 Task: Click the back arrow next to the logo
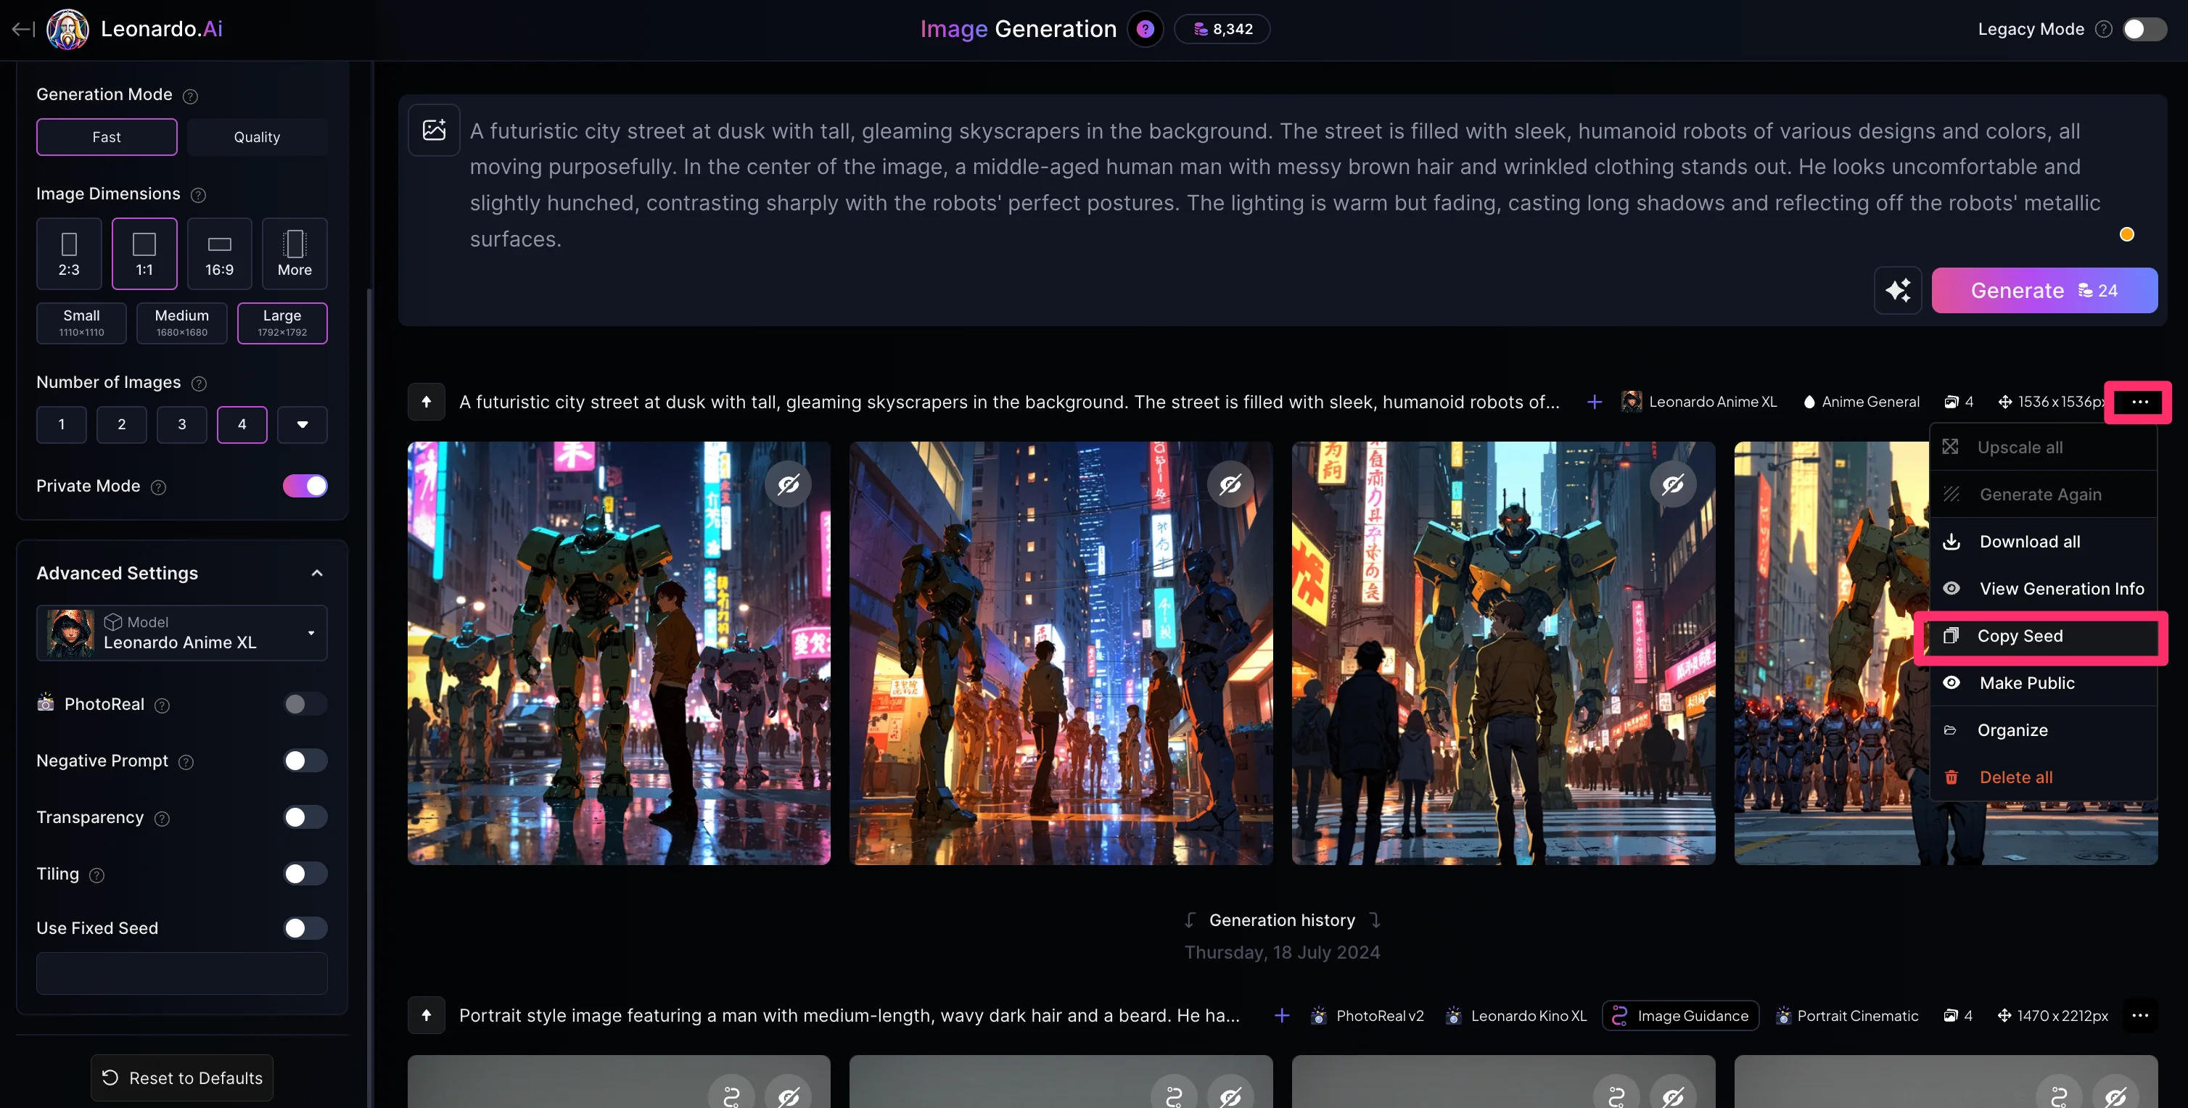point(23,29)
